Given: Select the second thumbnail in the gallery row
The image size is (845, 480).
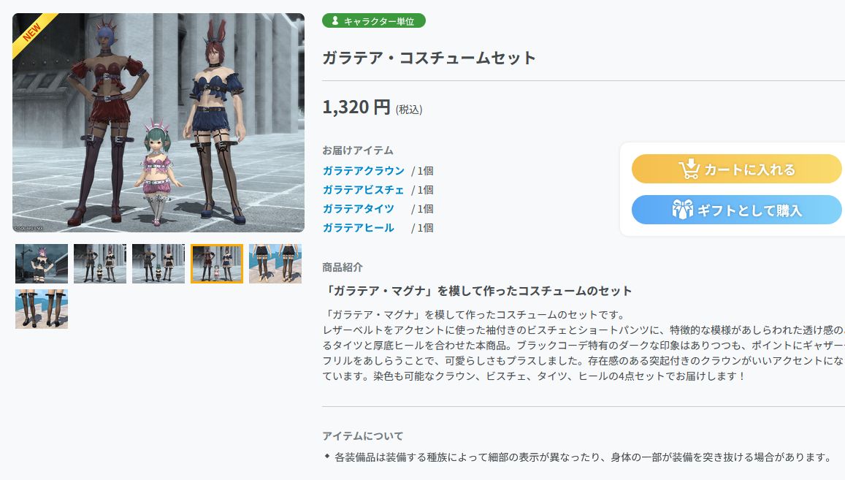Looking at the screenshot, I should [x=100, y=264].
